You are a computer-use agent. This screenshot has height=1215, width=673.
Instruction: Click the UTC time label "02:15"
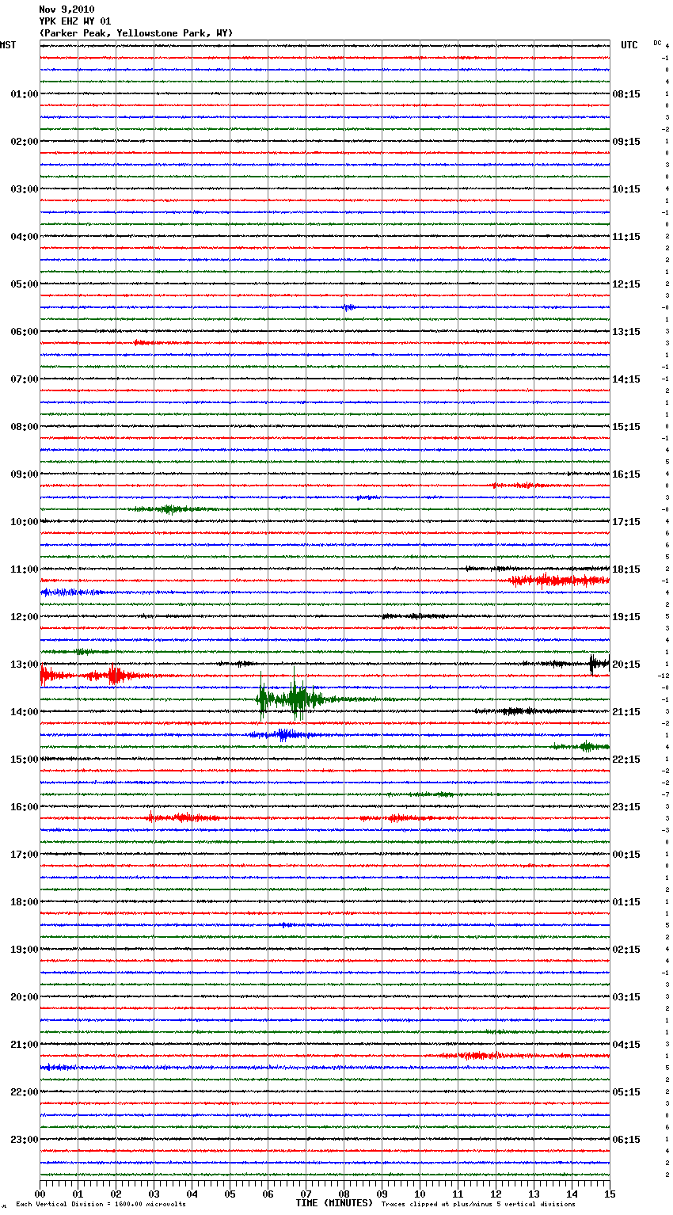pos(626,950)
